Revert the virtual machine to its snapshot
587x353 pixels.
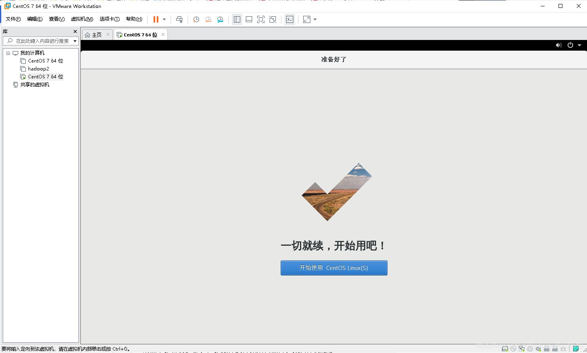pos(208,19)
